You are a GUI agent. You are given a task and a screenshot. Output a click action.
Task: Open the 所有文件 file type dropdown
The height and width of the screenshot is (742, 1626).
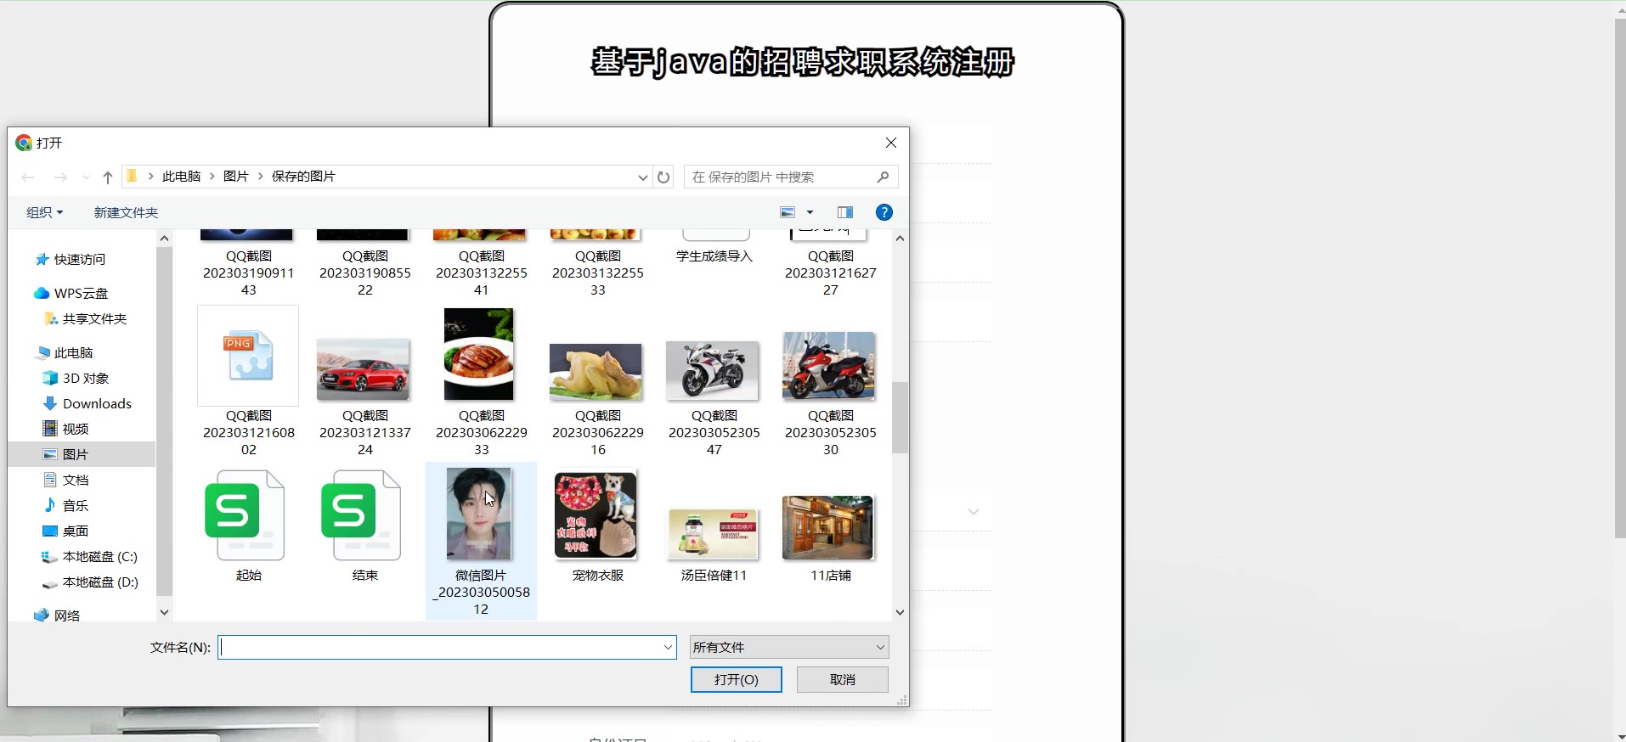click(x=789, y=648)
